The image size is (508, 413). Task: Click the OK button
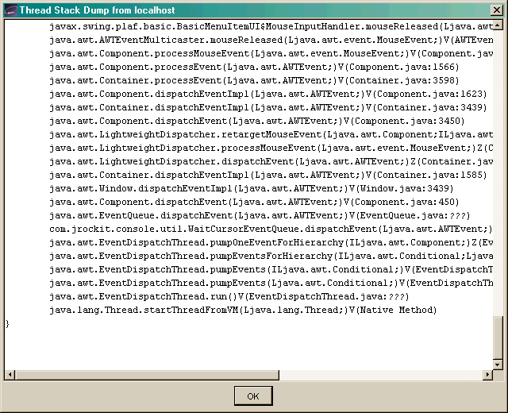(x=253, y=396)
